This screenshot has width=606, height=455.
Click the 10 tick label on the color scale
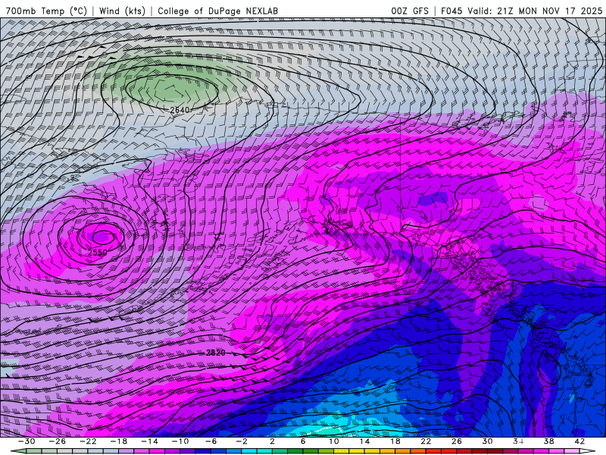tap(334, 441)
